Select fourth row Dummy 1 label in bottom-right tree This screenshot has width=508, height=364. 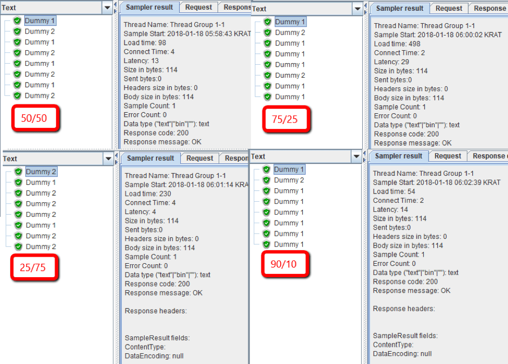[x=289, y=201]
